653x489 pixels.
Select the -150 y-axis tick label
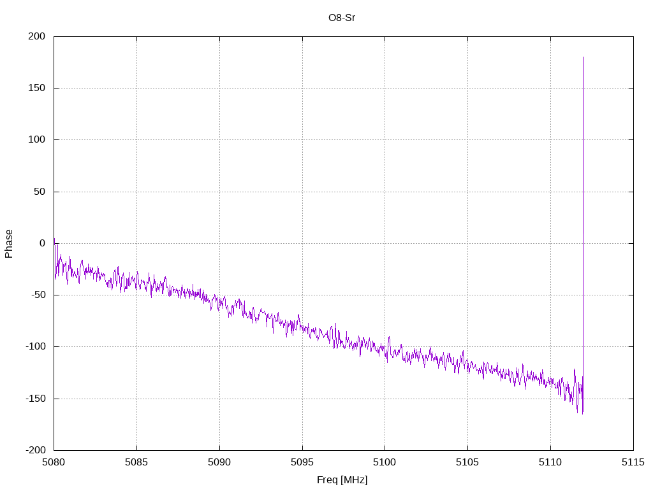click(36, 399)
